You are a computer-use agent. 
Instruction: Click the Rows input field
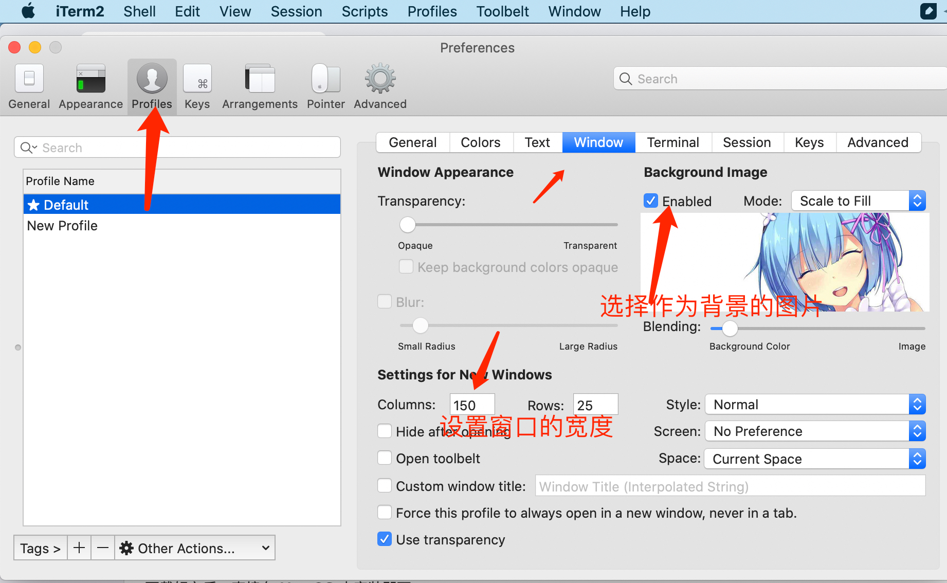595,405
